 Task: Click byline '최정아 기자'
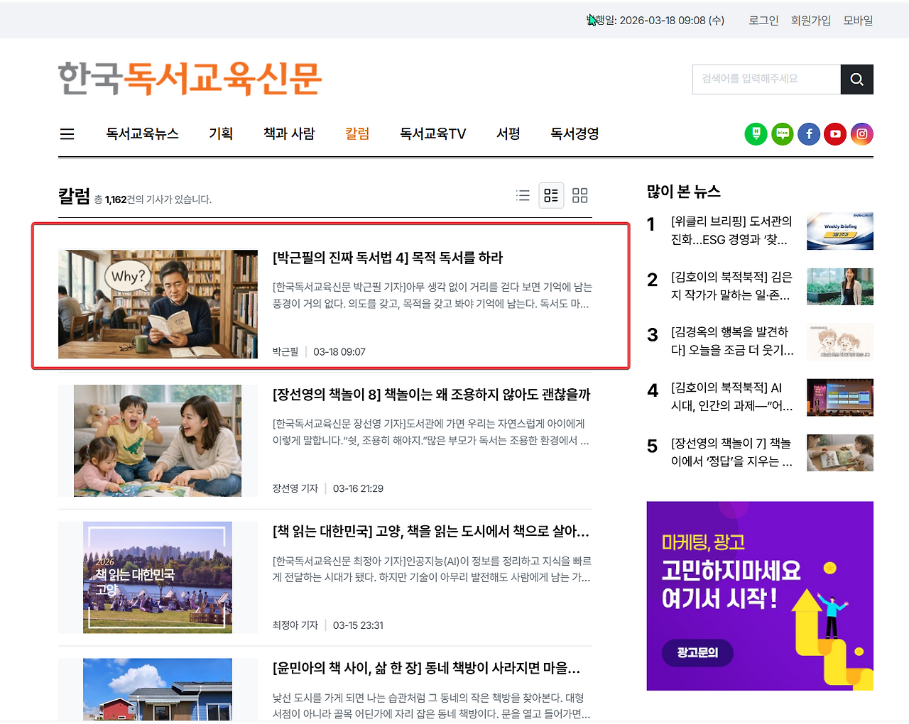click(295, 626)
